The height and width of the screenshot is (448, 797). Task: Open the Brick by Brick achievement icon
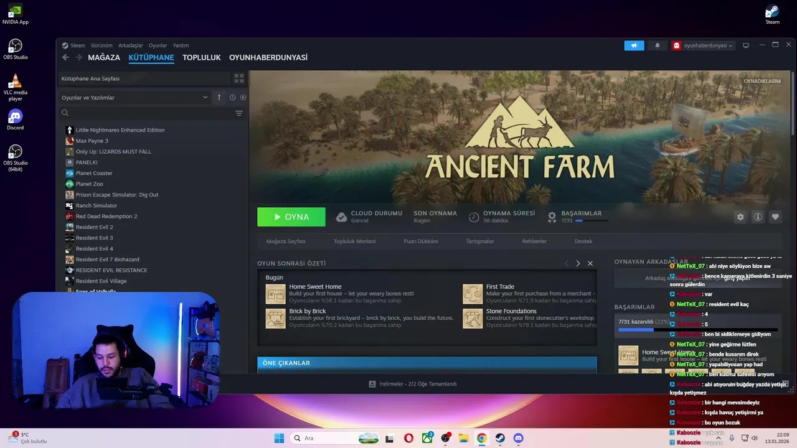[x=275, y=319]
